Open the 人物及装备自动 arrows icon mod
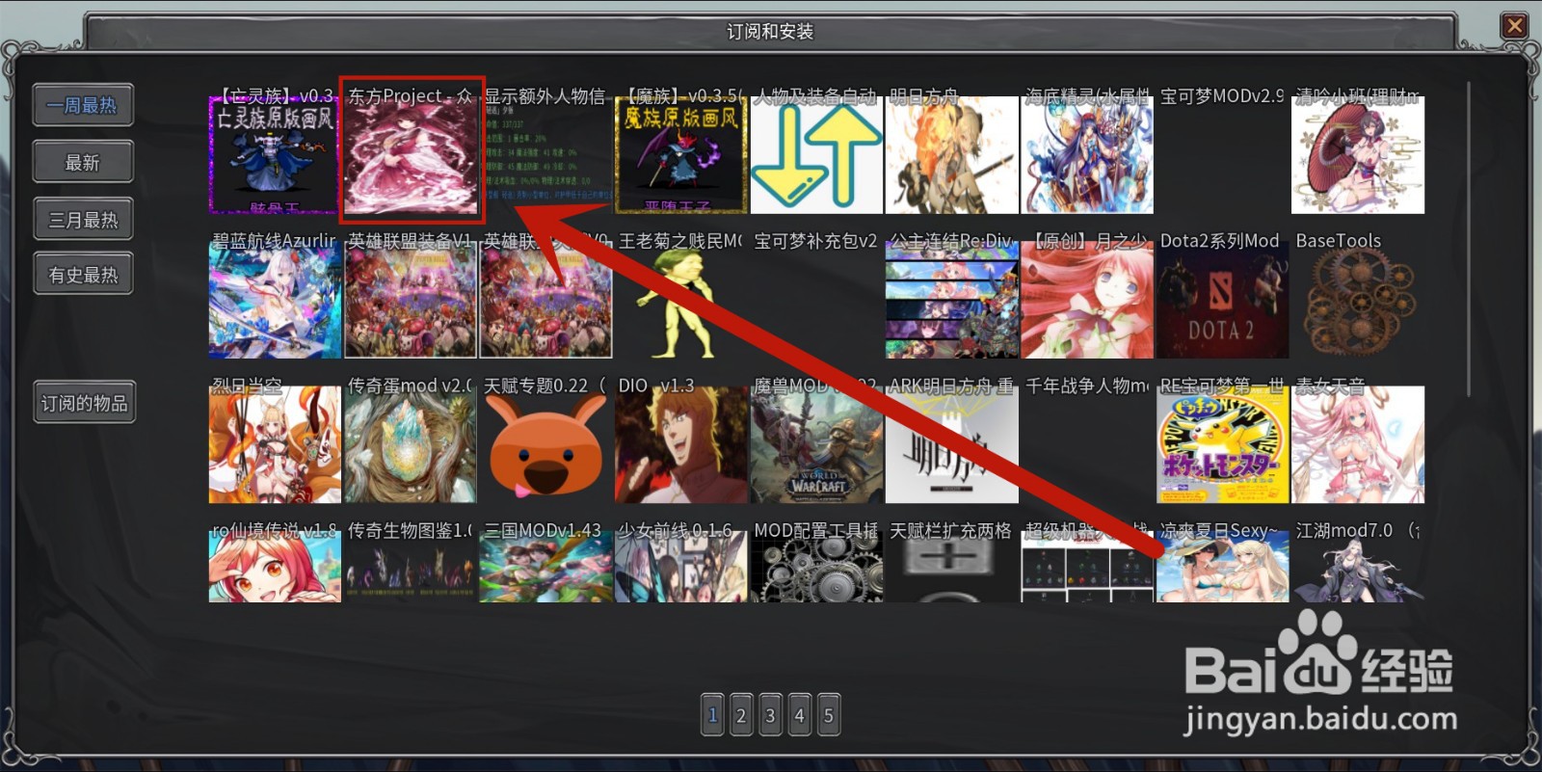1542x772 pixels. point(816,154)
